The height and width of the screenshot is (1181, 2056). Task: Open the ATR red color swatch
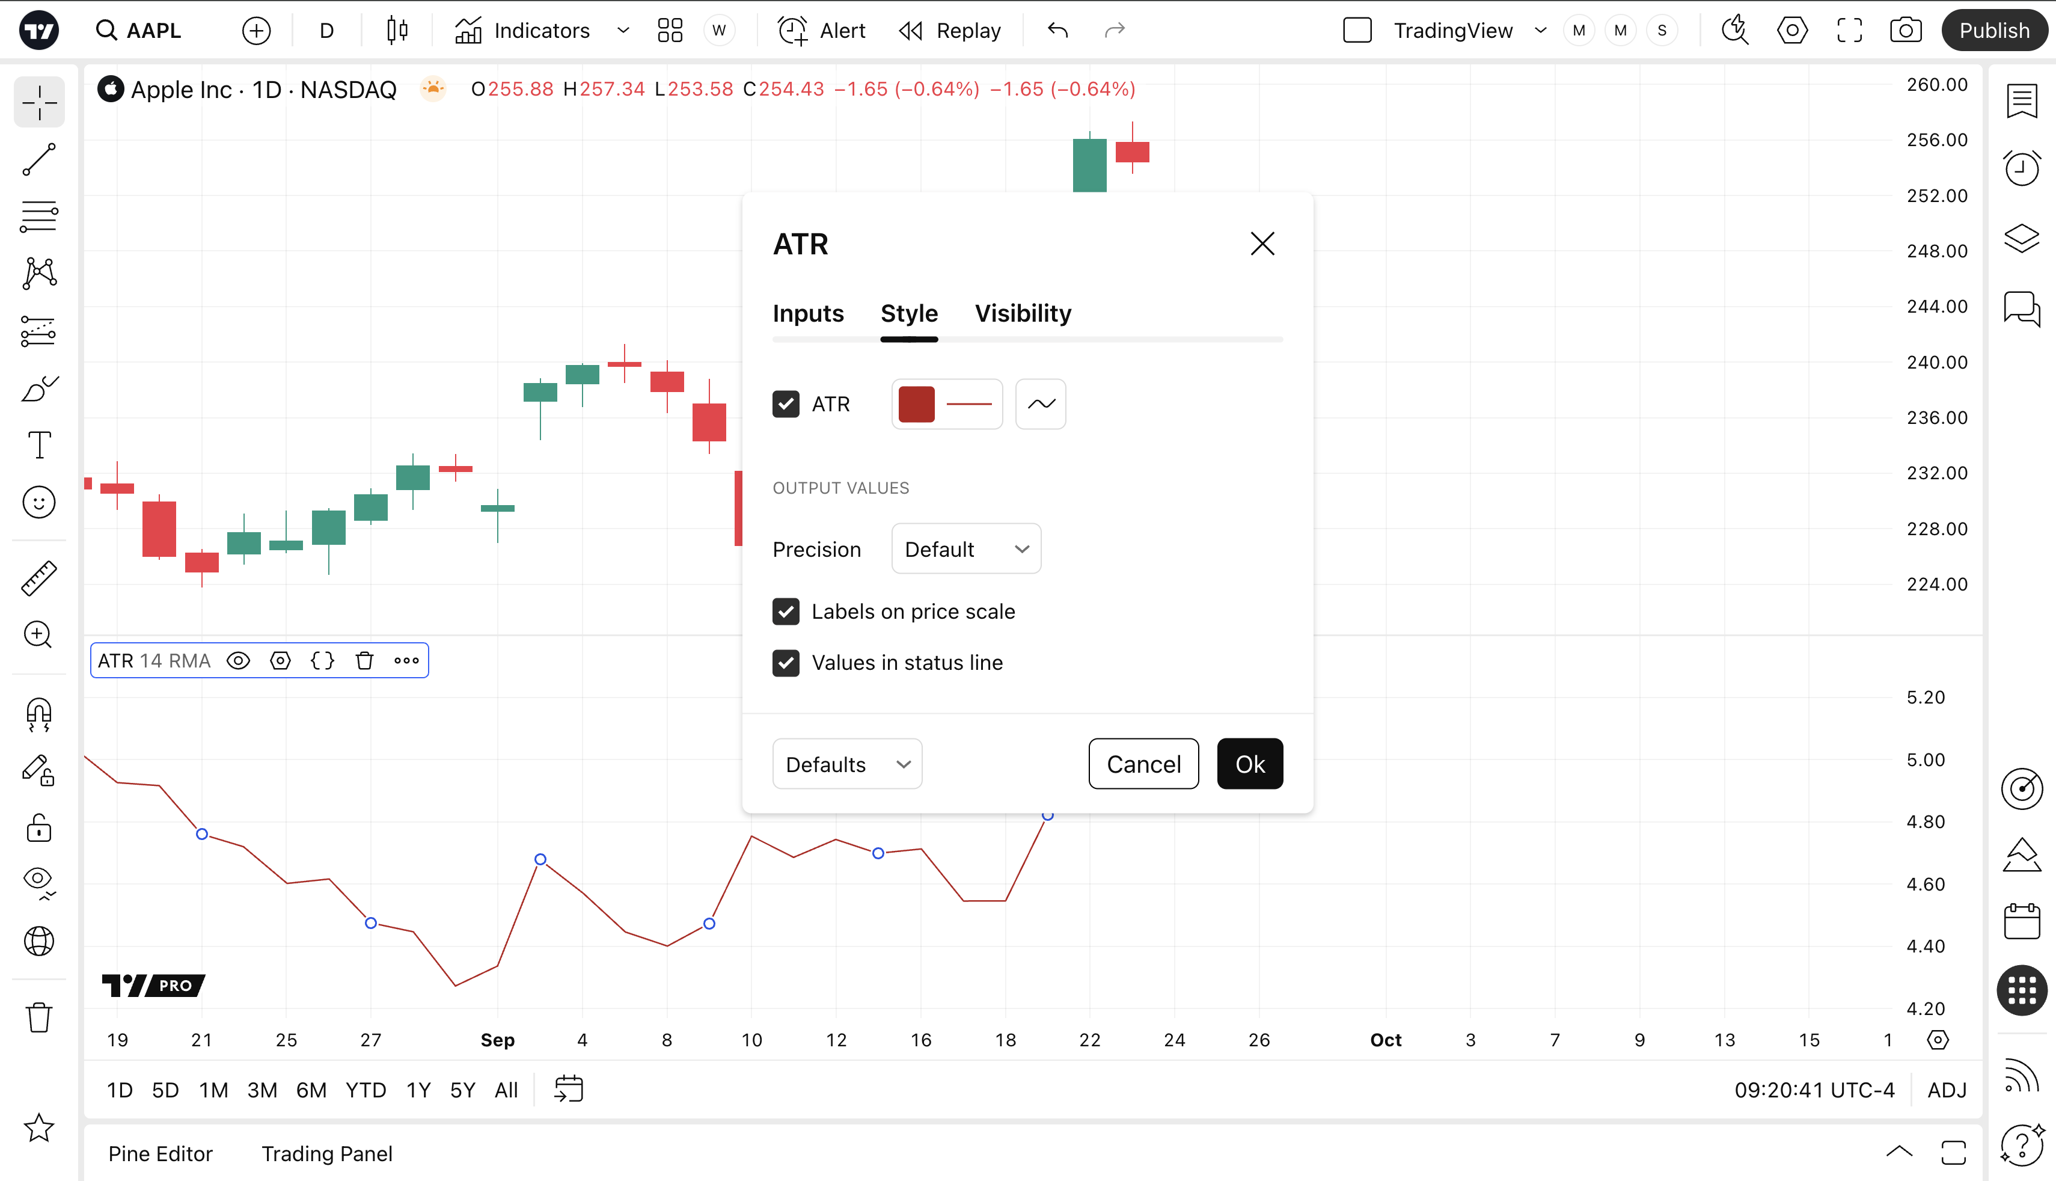pos(916,404)
